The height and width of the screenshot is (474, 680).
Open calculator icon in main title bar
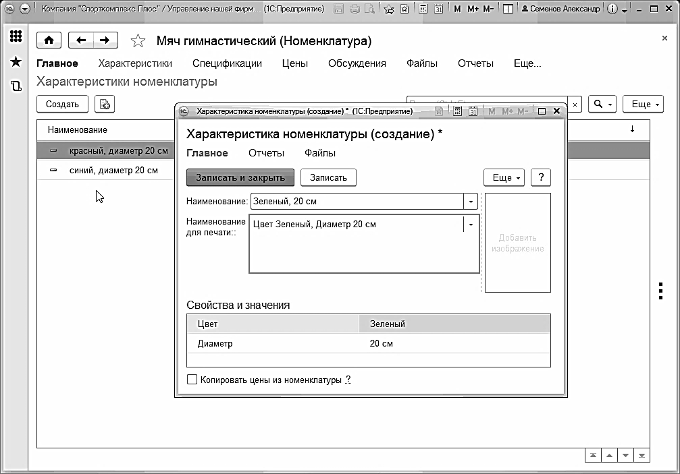(x=423, y=9)
